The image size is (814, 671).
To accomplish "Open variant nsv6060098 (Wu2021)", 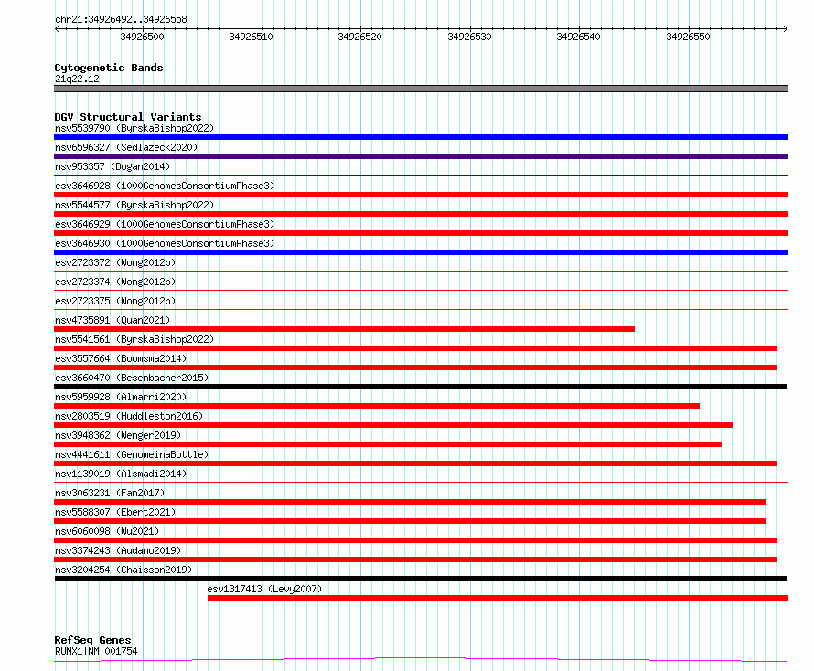I will coord(107,531).
